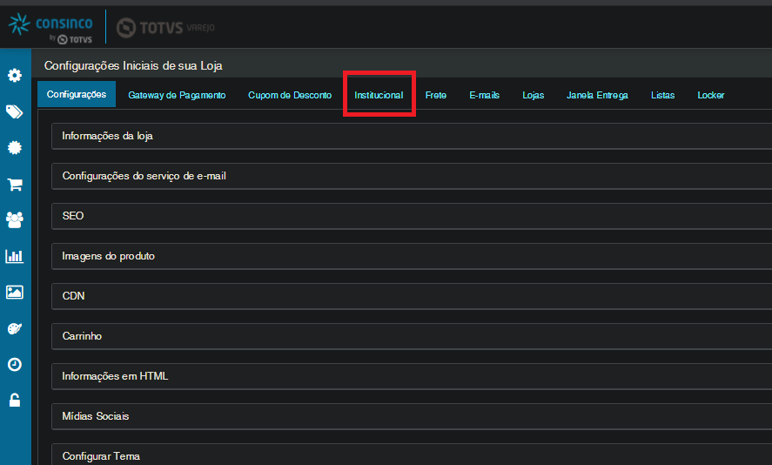Viewport: 772px width, 465px height.
Task: Open the shopping cart sidebar icon
Action: tap(15, 185)
